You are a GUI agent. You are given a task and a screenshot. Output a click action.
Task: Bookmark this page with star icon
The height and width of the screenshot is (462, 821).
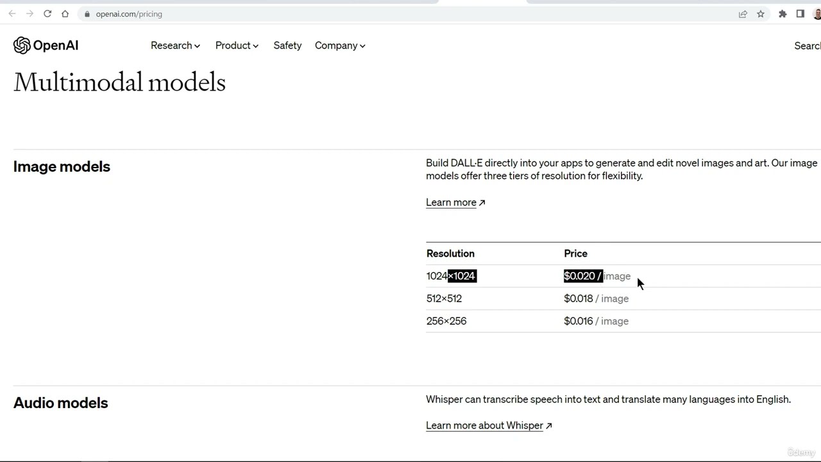click(761, 13)
